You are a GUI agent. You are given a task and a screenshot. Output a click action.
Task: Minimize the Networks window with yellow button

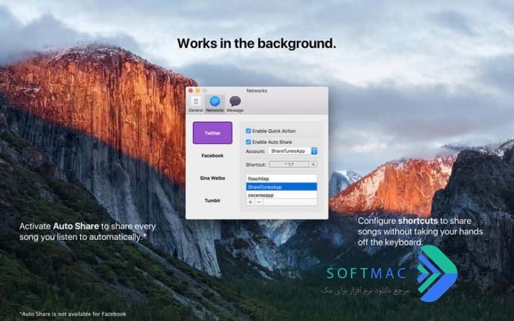click(x=198, y=91)
